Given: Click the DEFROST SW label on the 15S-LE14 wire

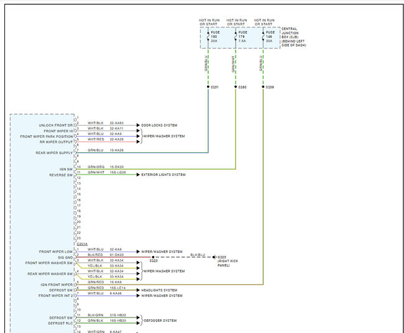Looking at the screenshot, I should click(61, 290).
